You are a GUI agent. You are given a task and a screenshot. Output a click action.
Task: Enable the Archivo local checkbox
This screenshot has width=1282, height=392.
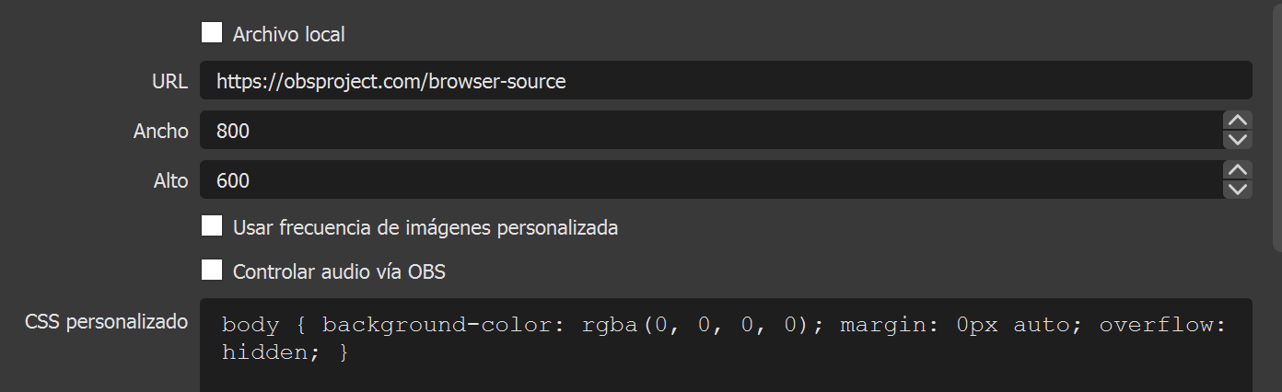pos(212,33)
